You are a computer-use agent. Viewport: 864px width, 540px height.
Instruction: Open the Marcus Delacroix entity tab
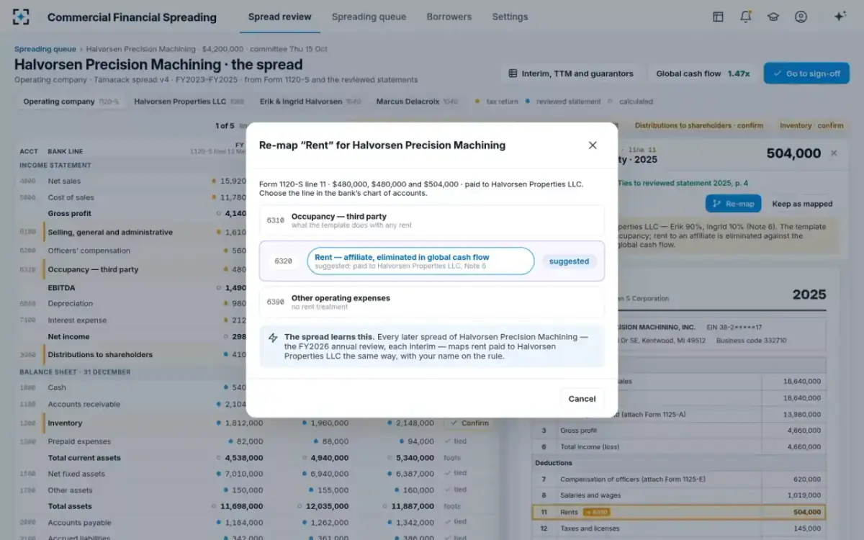click(417, 102)
